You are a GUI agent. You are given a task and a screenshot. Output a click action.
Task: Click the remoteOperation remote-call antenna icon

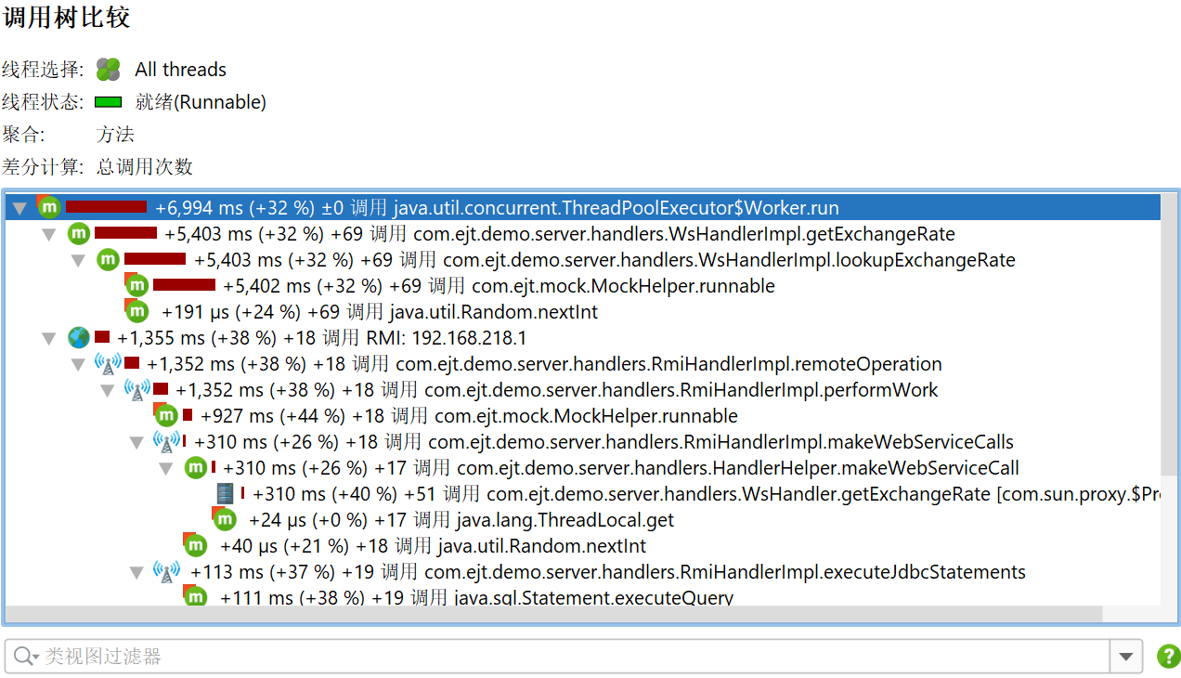(x=109, y=363)
